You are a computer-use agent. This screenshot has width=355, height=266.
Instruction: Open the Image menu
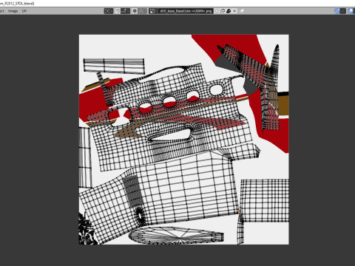tap(13, 11)
